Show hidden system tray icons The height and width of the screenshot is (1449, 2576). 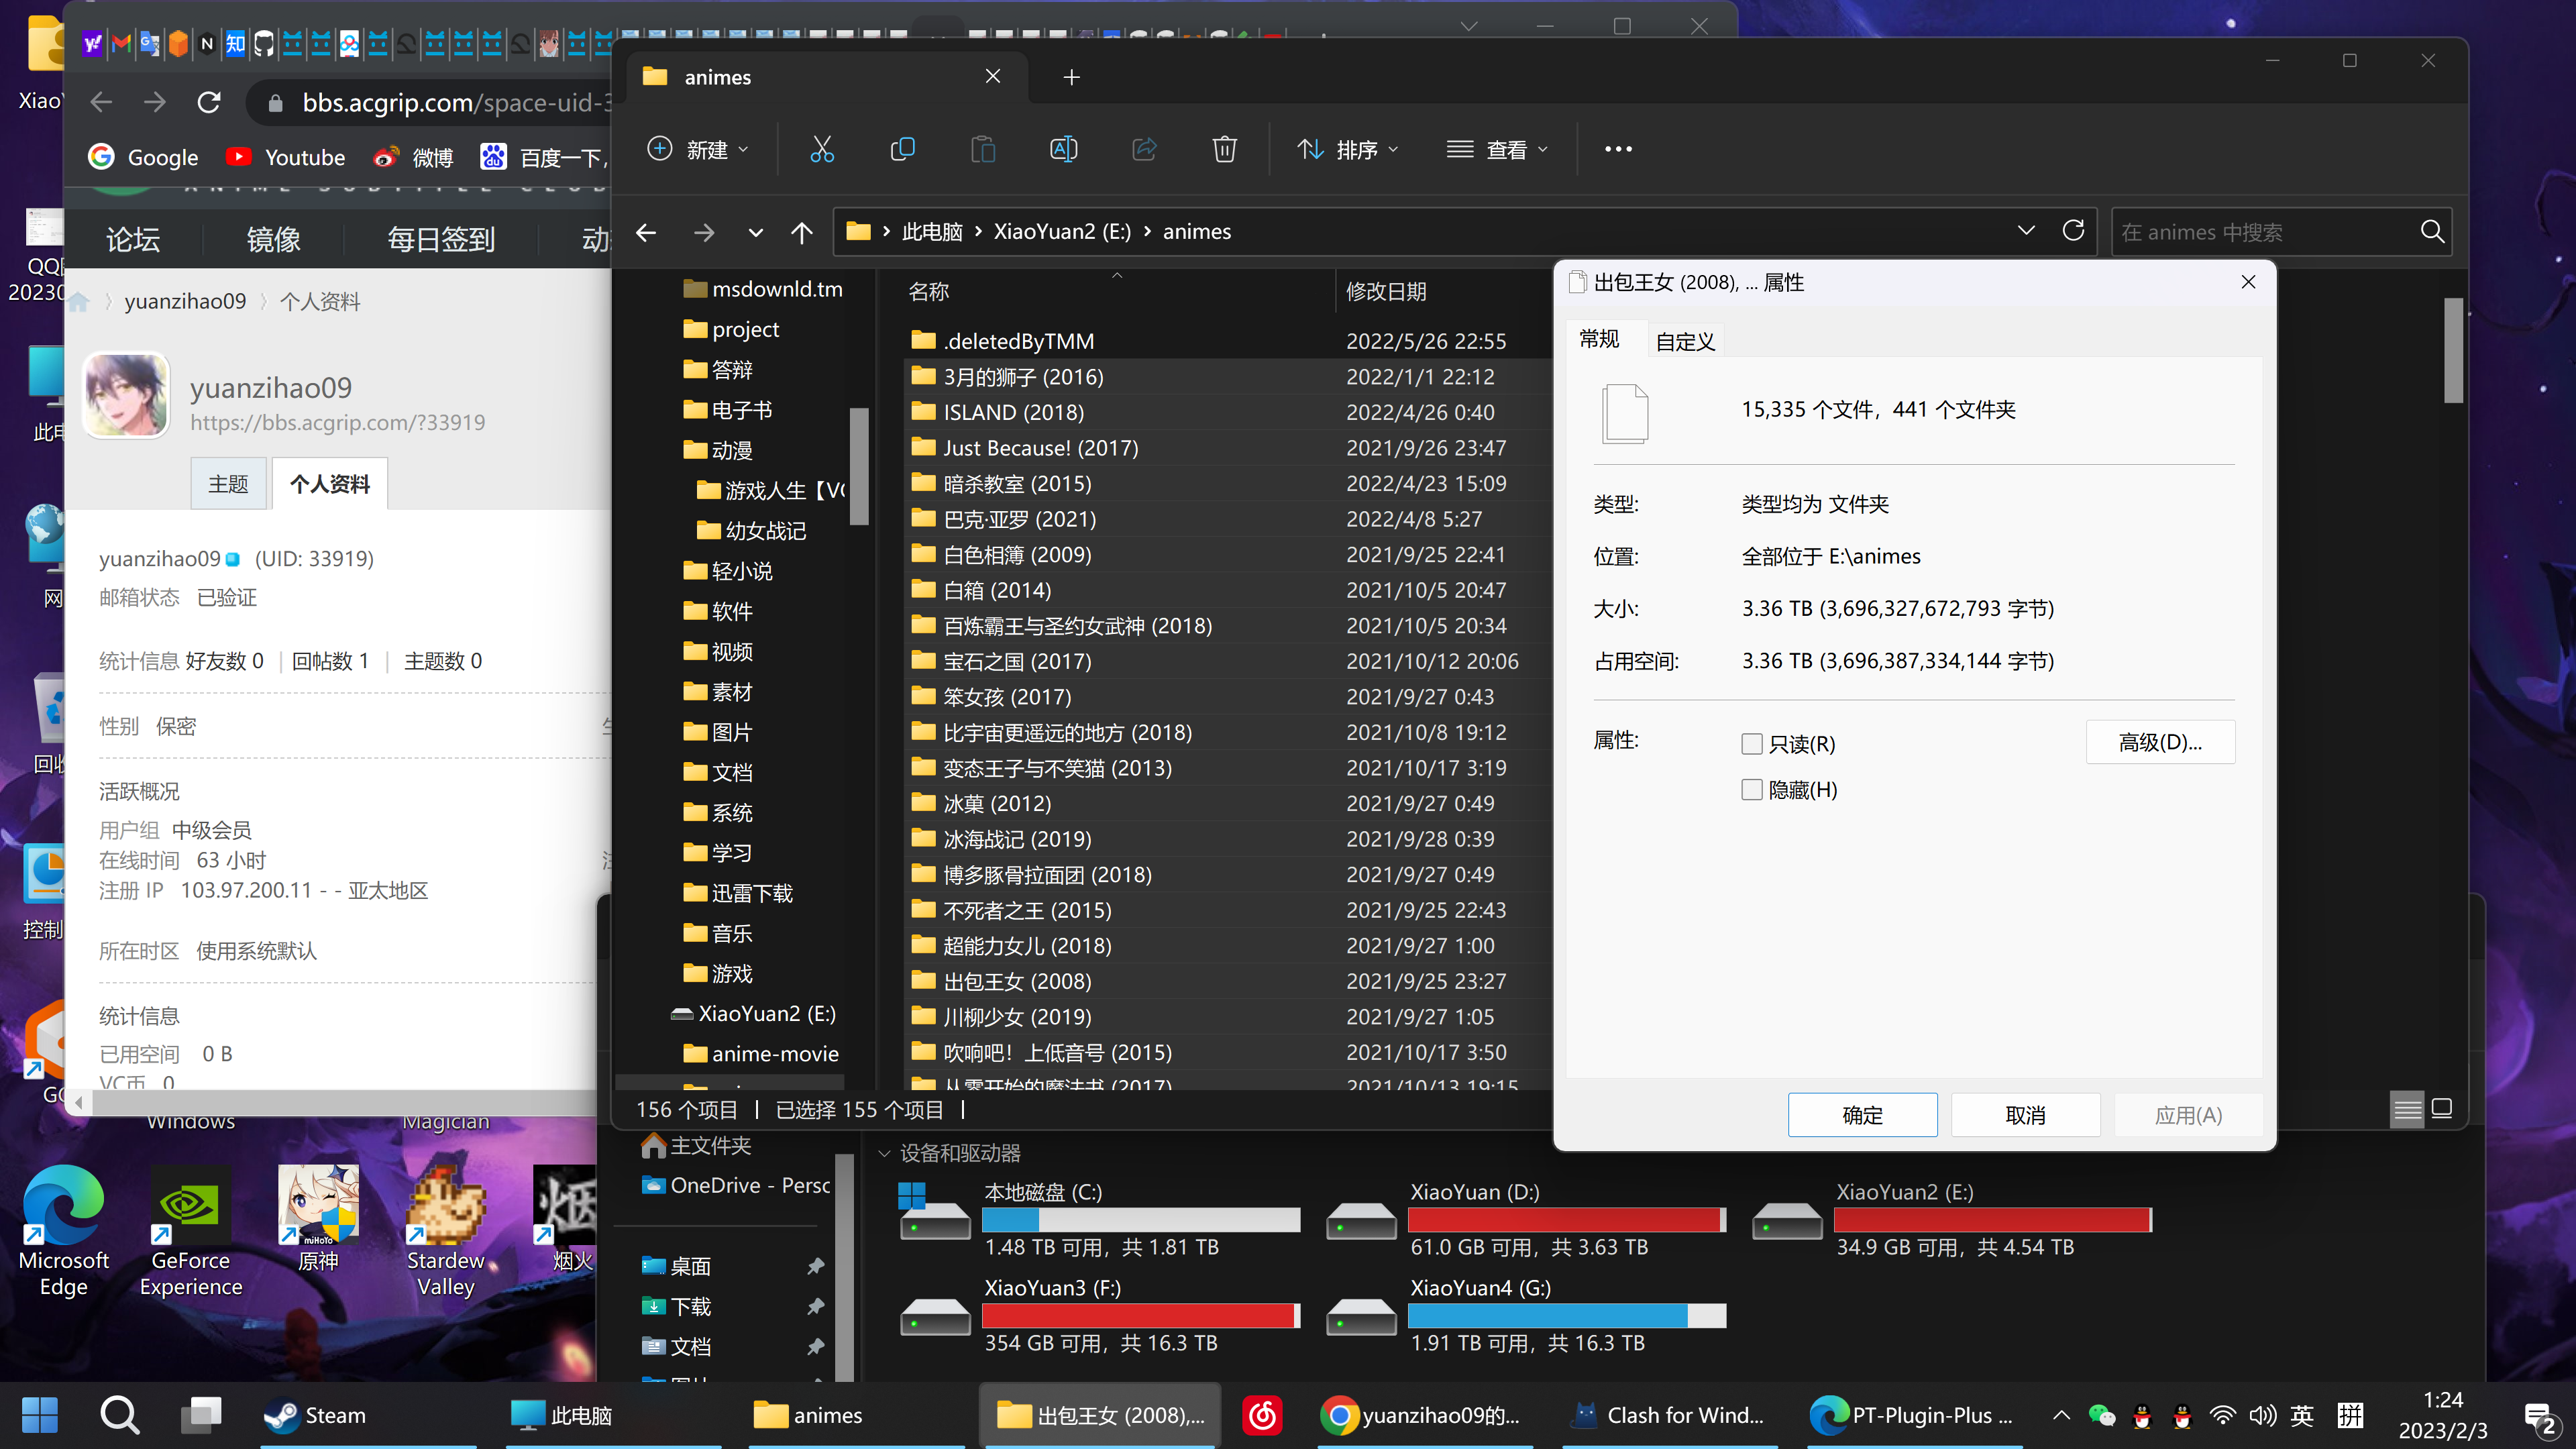[x=2061, y=1415]
